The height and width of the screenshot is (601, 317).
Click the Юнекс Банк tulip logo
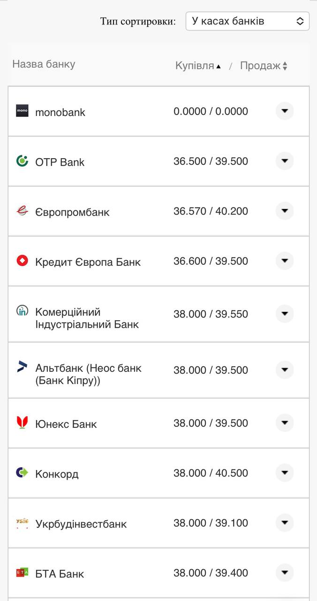pyautogui.click(x=22, y=423)
